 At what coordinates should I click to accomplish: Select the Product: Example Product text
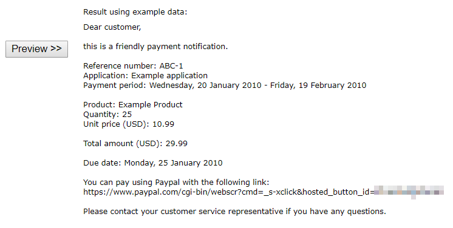[133, 104]
